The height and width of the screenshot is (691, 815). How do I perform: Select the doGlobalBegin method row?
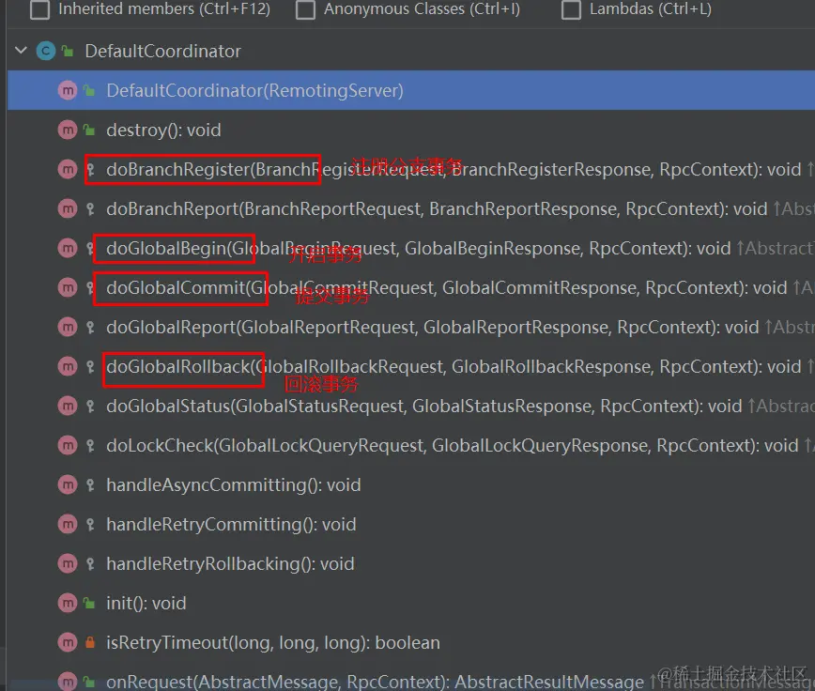(411, 249)
